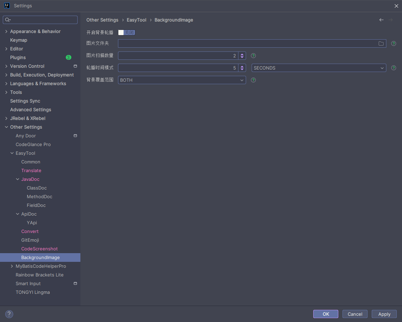Select YApi under ApiDoc
The height and width of the screenshot is (322, 402).
[x=32, y=223]
